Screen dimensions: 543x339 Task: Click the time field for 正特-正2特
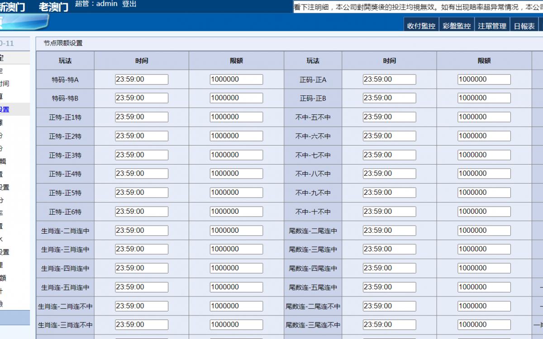(142, 136)
